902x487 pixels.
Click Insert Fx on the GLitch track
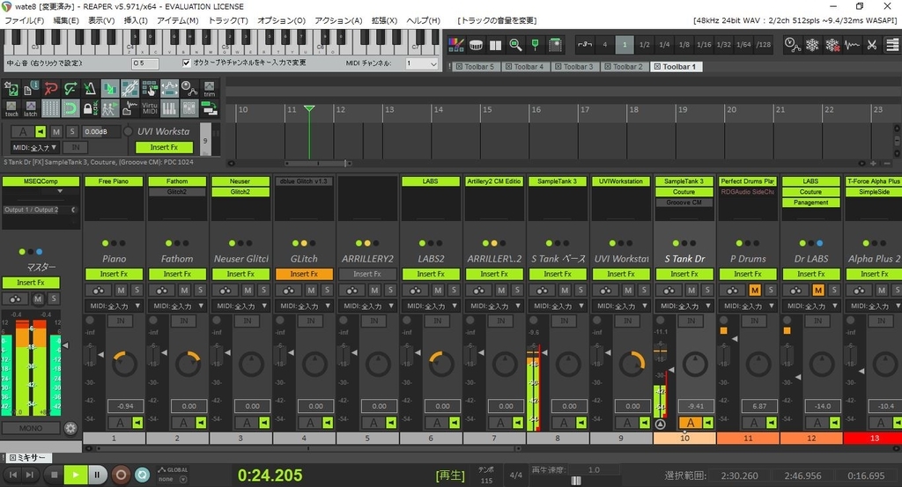pyautogui.click(x=304, y=274)
